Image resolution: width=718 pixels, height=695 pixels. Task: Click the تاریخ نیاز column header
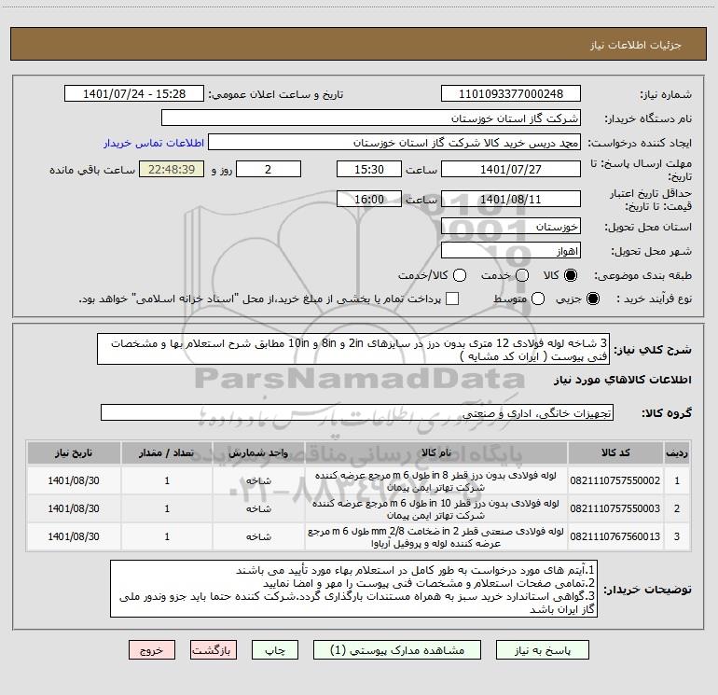tap(74, 453)
